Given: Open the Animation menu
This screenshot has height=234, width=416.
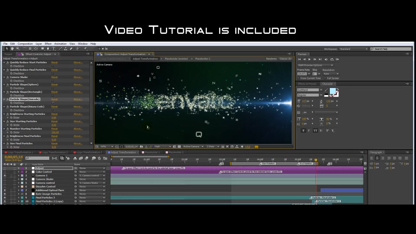Looking at the screenshot, I should 60,44.
